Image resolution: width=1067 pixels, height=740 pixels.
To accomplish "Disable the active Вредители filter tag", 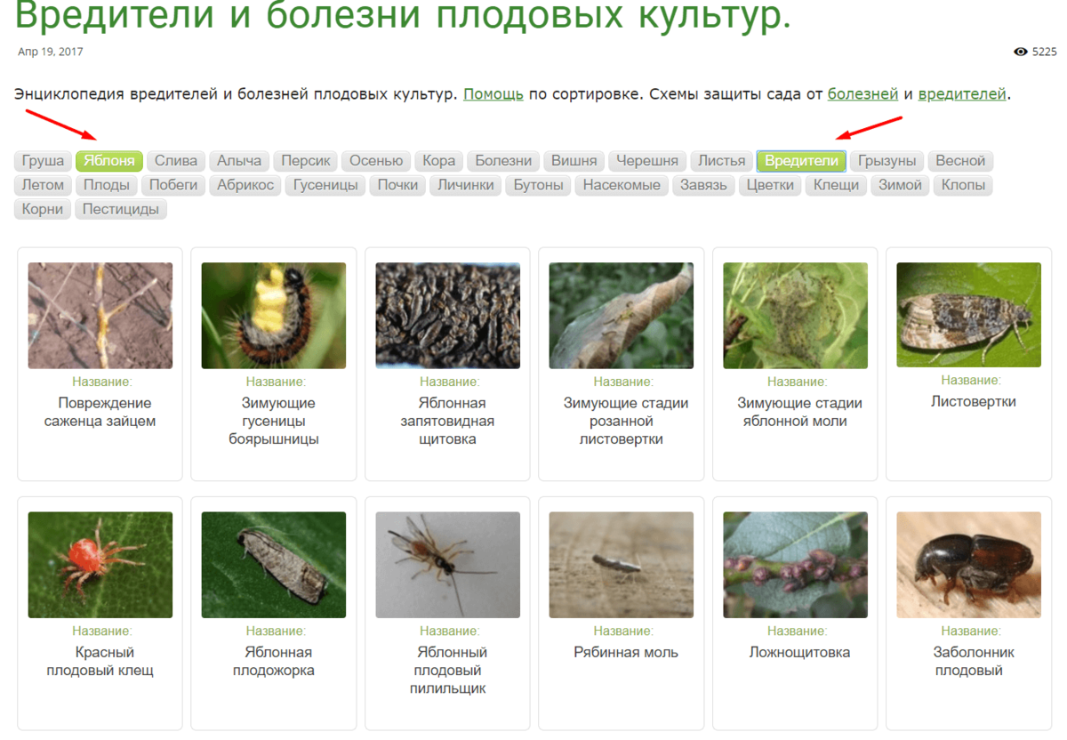I will click(801, 161).
